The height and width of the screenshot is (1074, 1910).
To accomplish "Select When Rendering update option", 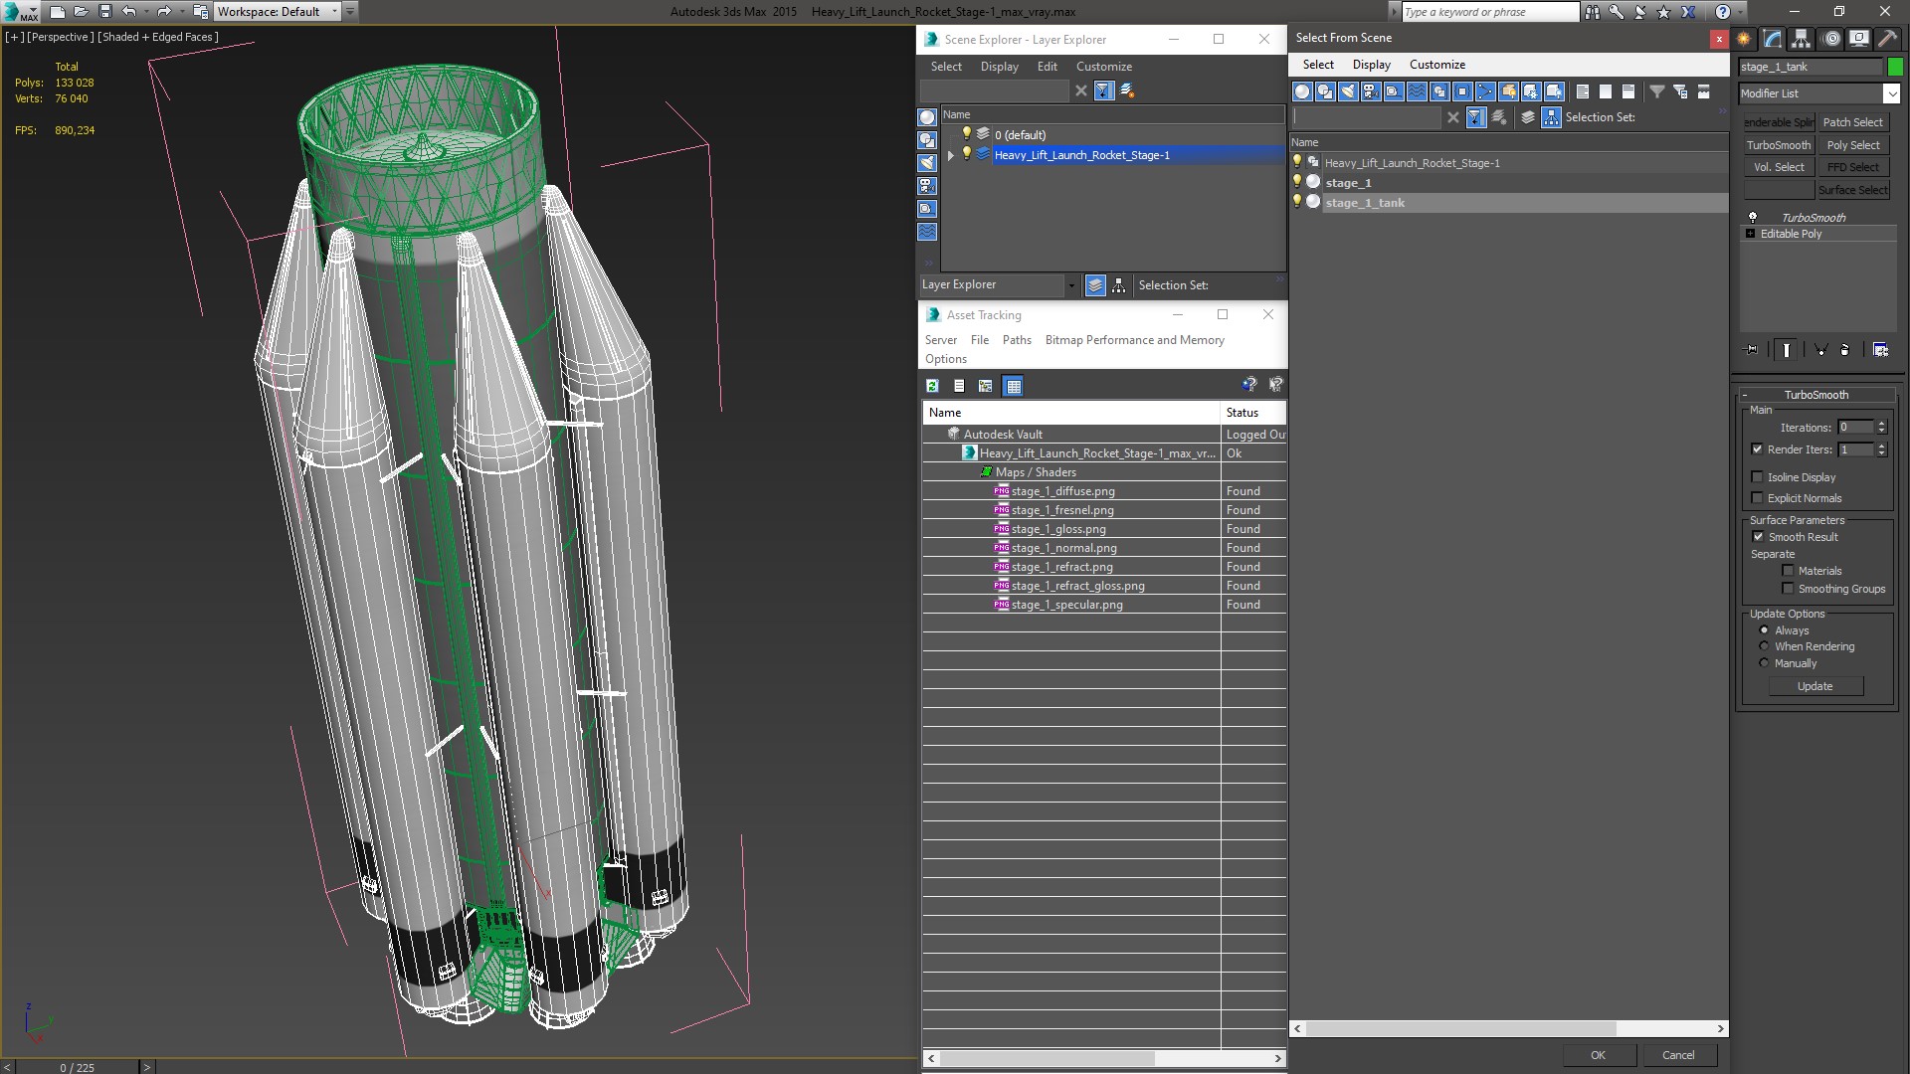I will (1764, 646).
